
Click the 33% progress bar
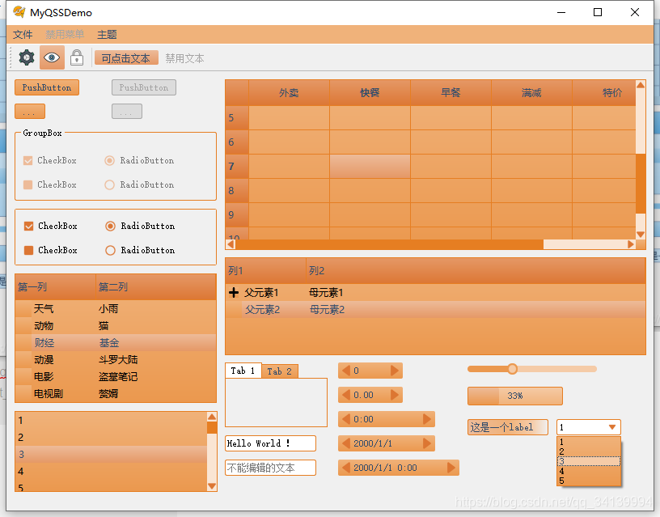(x=515, y=396)
